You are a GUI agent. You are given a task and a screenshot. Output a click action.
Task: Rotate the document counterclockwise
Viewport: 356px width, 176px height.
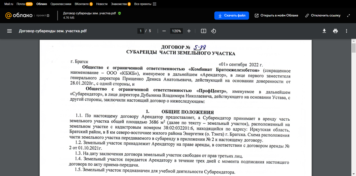click(214, 31)
